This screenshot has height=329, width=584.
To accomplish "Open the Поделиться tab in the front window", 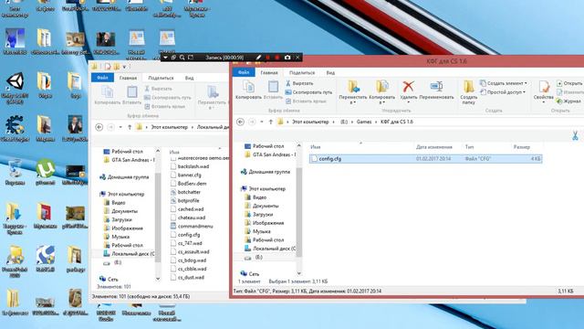I will tap(302, 72).
